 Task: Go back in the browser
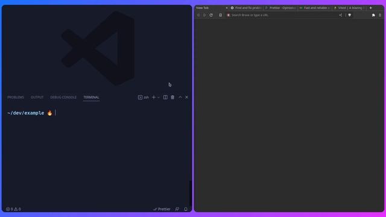click(198, 15)
